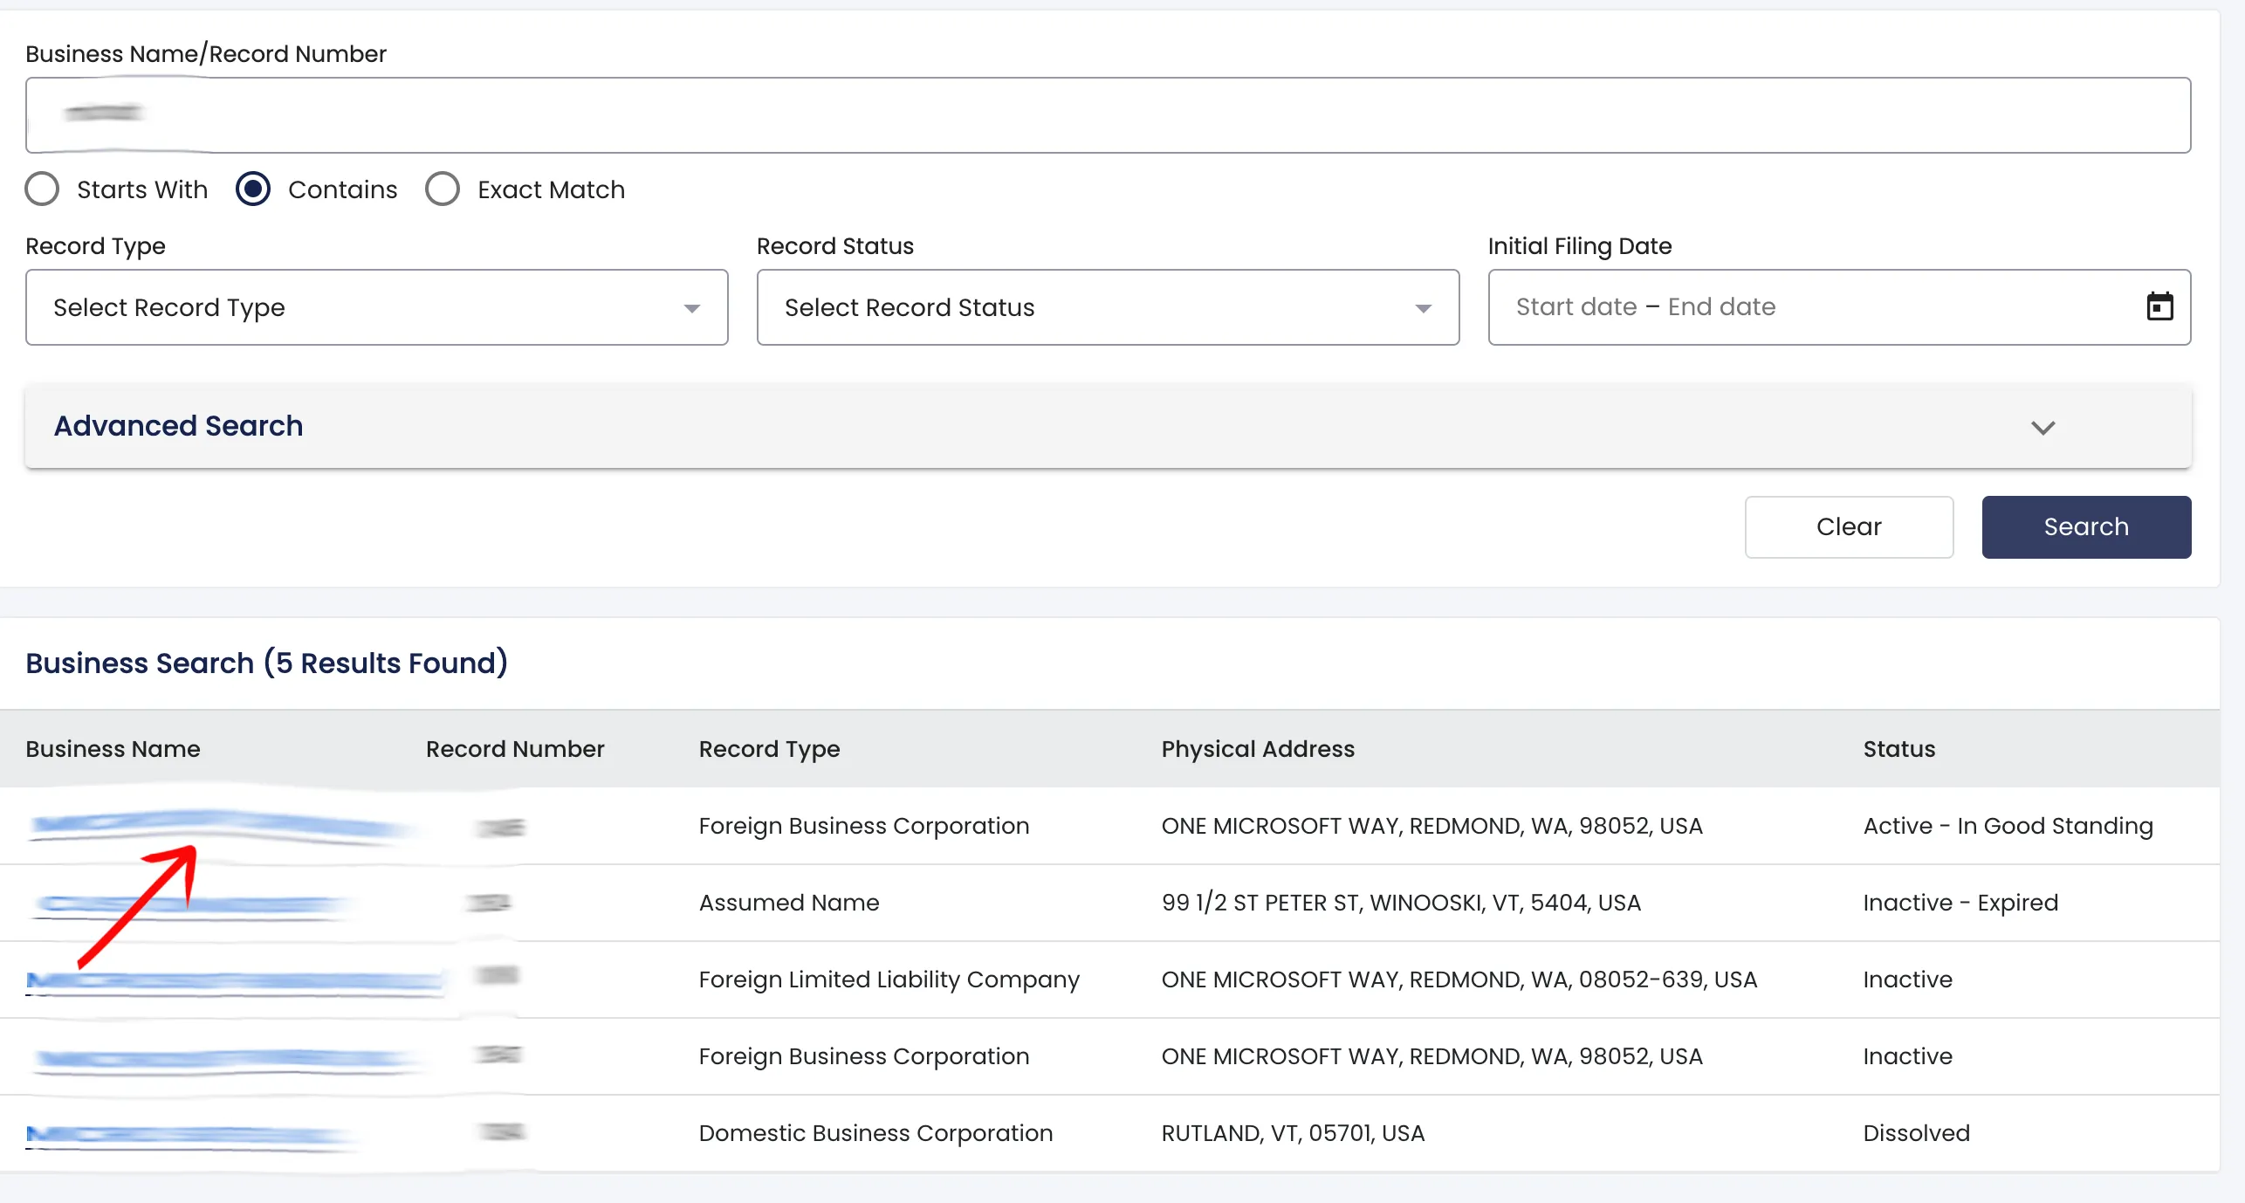Click 'RUTLAND, VT, 05701, USA' address cell
The height and width of the screenshot is (1203, 2245).
pyautogui.click(x=1293, y=1133)
